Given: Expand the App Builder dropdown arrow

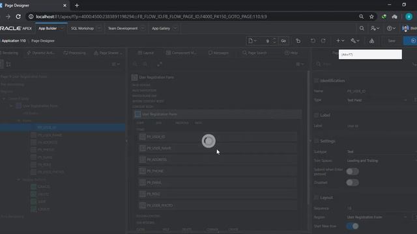Looking at the screenshot, I should [x=62, y=29].
